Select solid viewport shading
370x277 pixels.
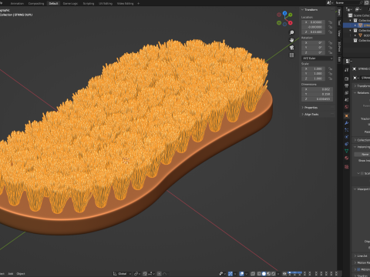pos(264,274)
